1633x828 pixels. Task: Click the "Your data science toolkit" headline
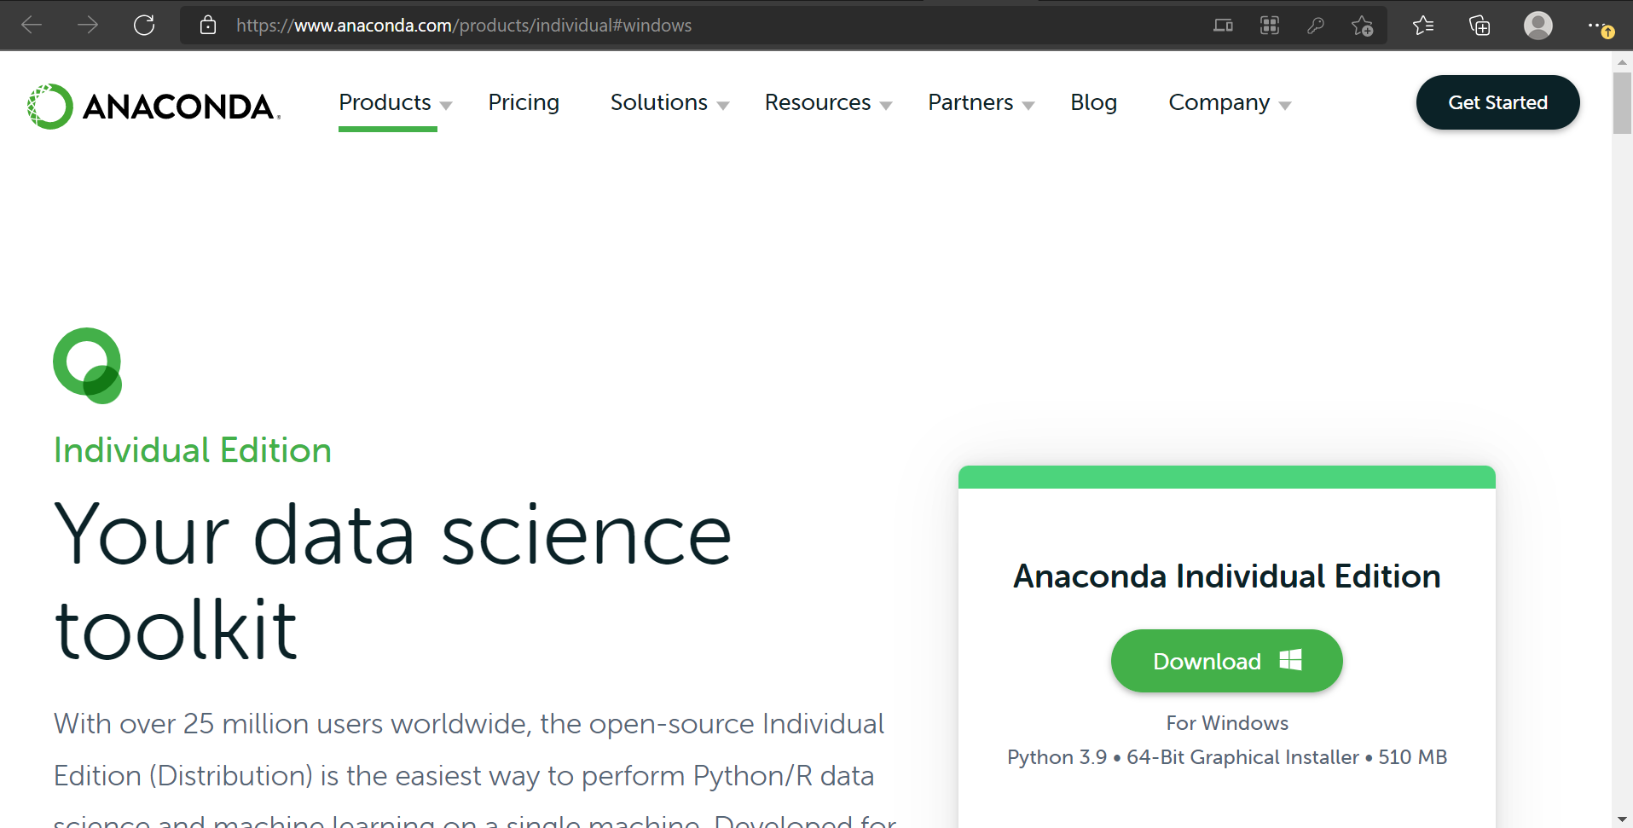(393, 582)
